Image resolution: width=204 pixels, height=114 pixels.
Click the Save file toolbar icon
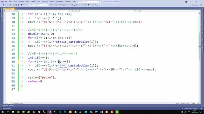tap(16, 5)
